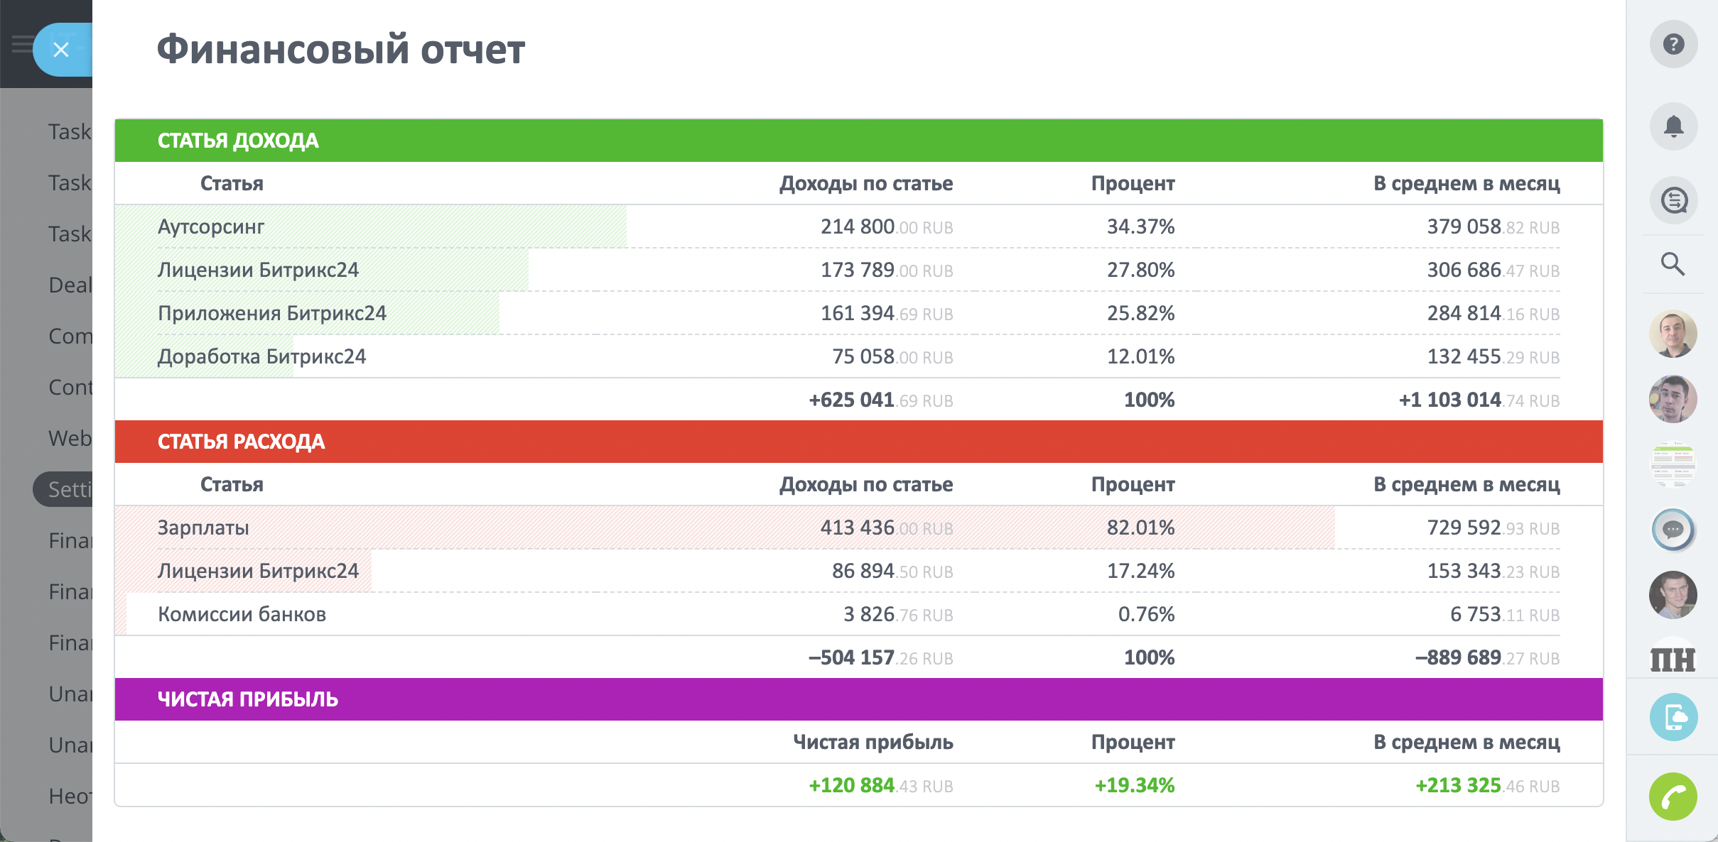The height and width of the screenshot is (842, 1718).
Task: Open the Web item in left menu
Action: pos(70,439)
